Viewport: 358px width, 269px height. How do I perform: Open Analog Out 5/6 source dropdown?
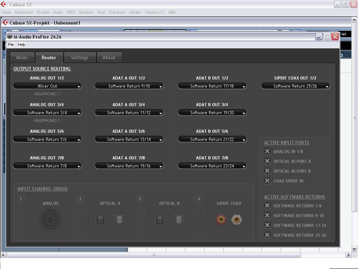(47, 139)
